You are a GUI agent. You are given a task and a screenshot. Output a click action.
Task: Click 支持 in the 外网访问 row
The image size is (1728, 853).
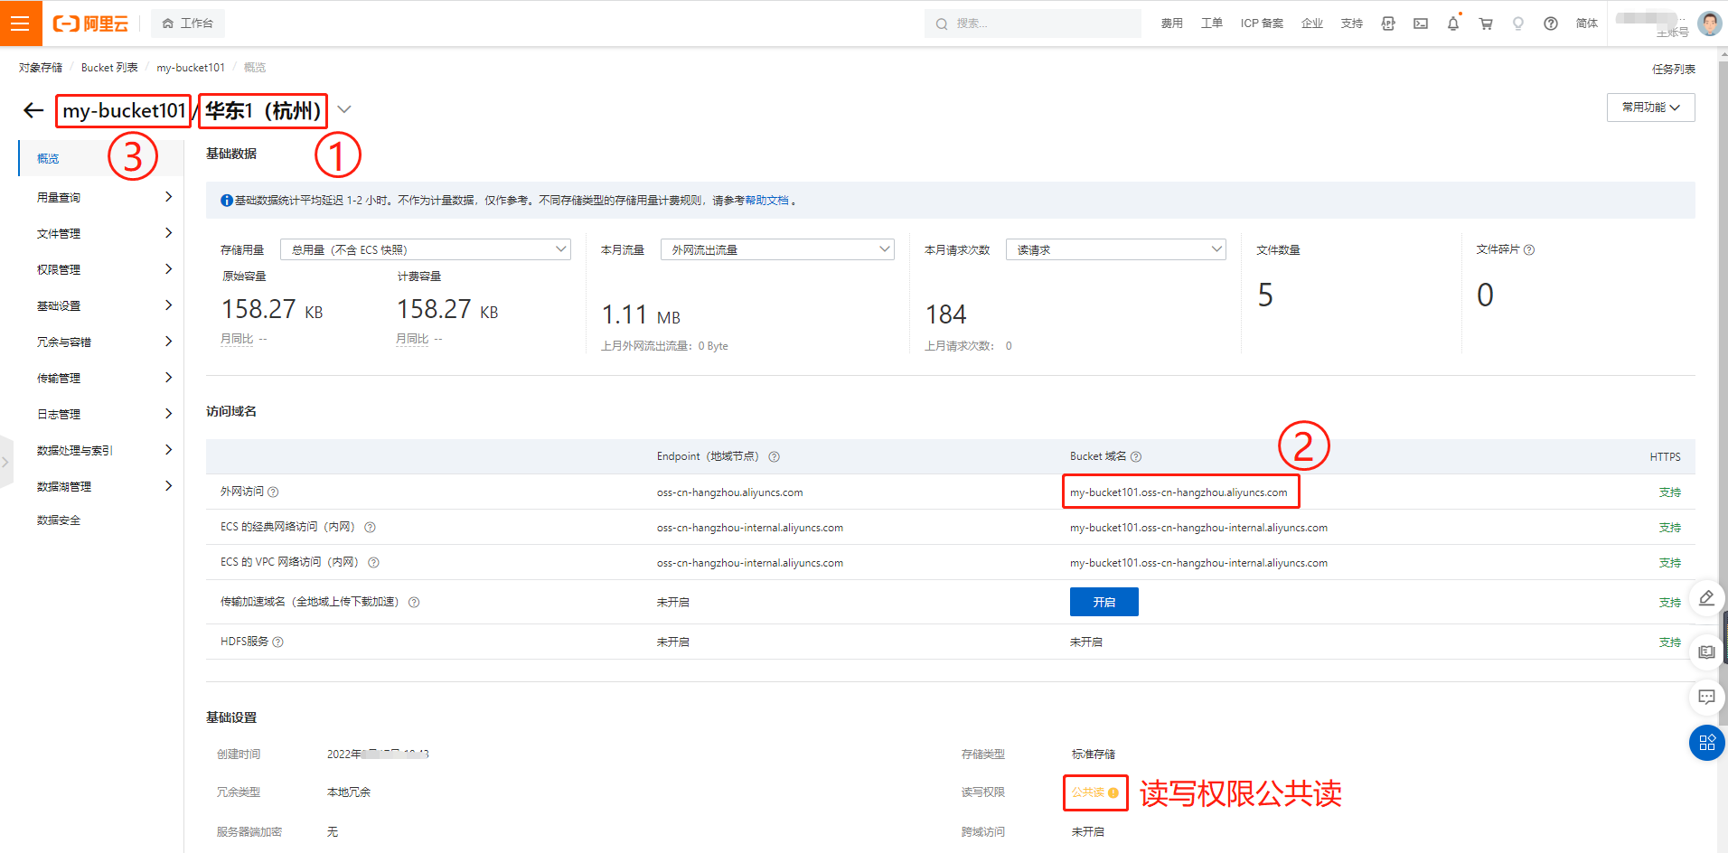point(1669,492)
